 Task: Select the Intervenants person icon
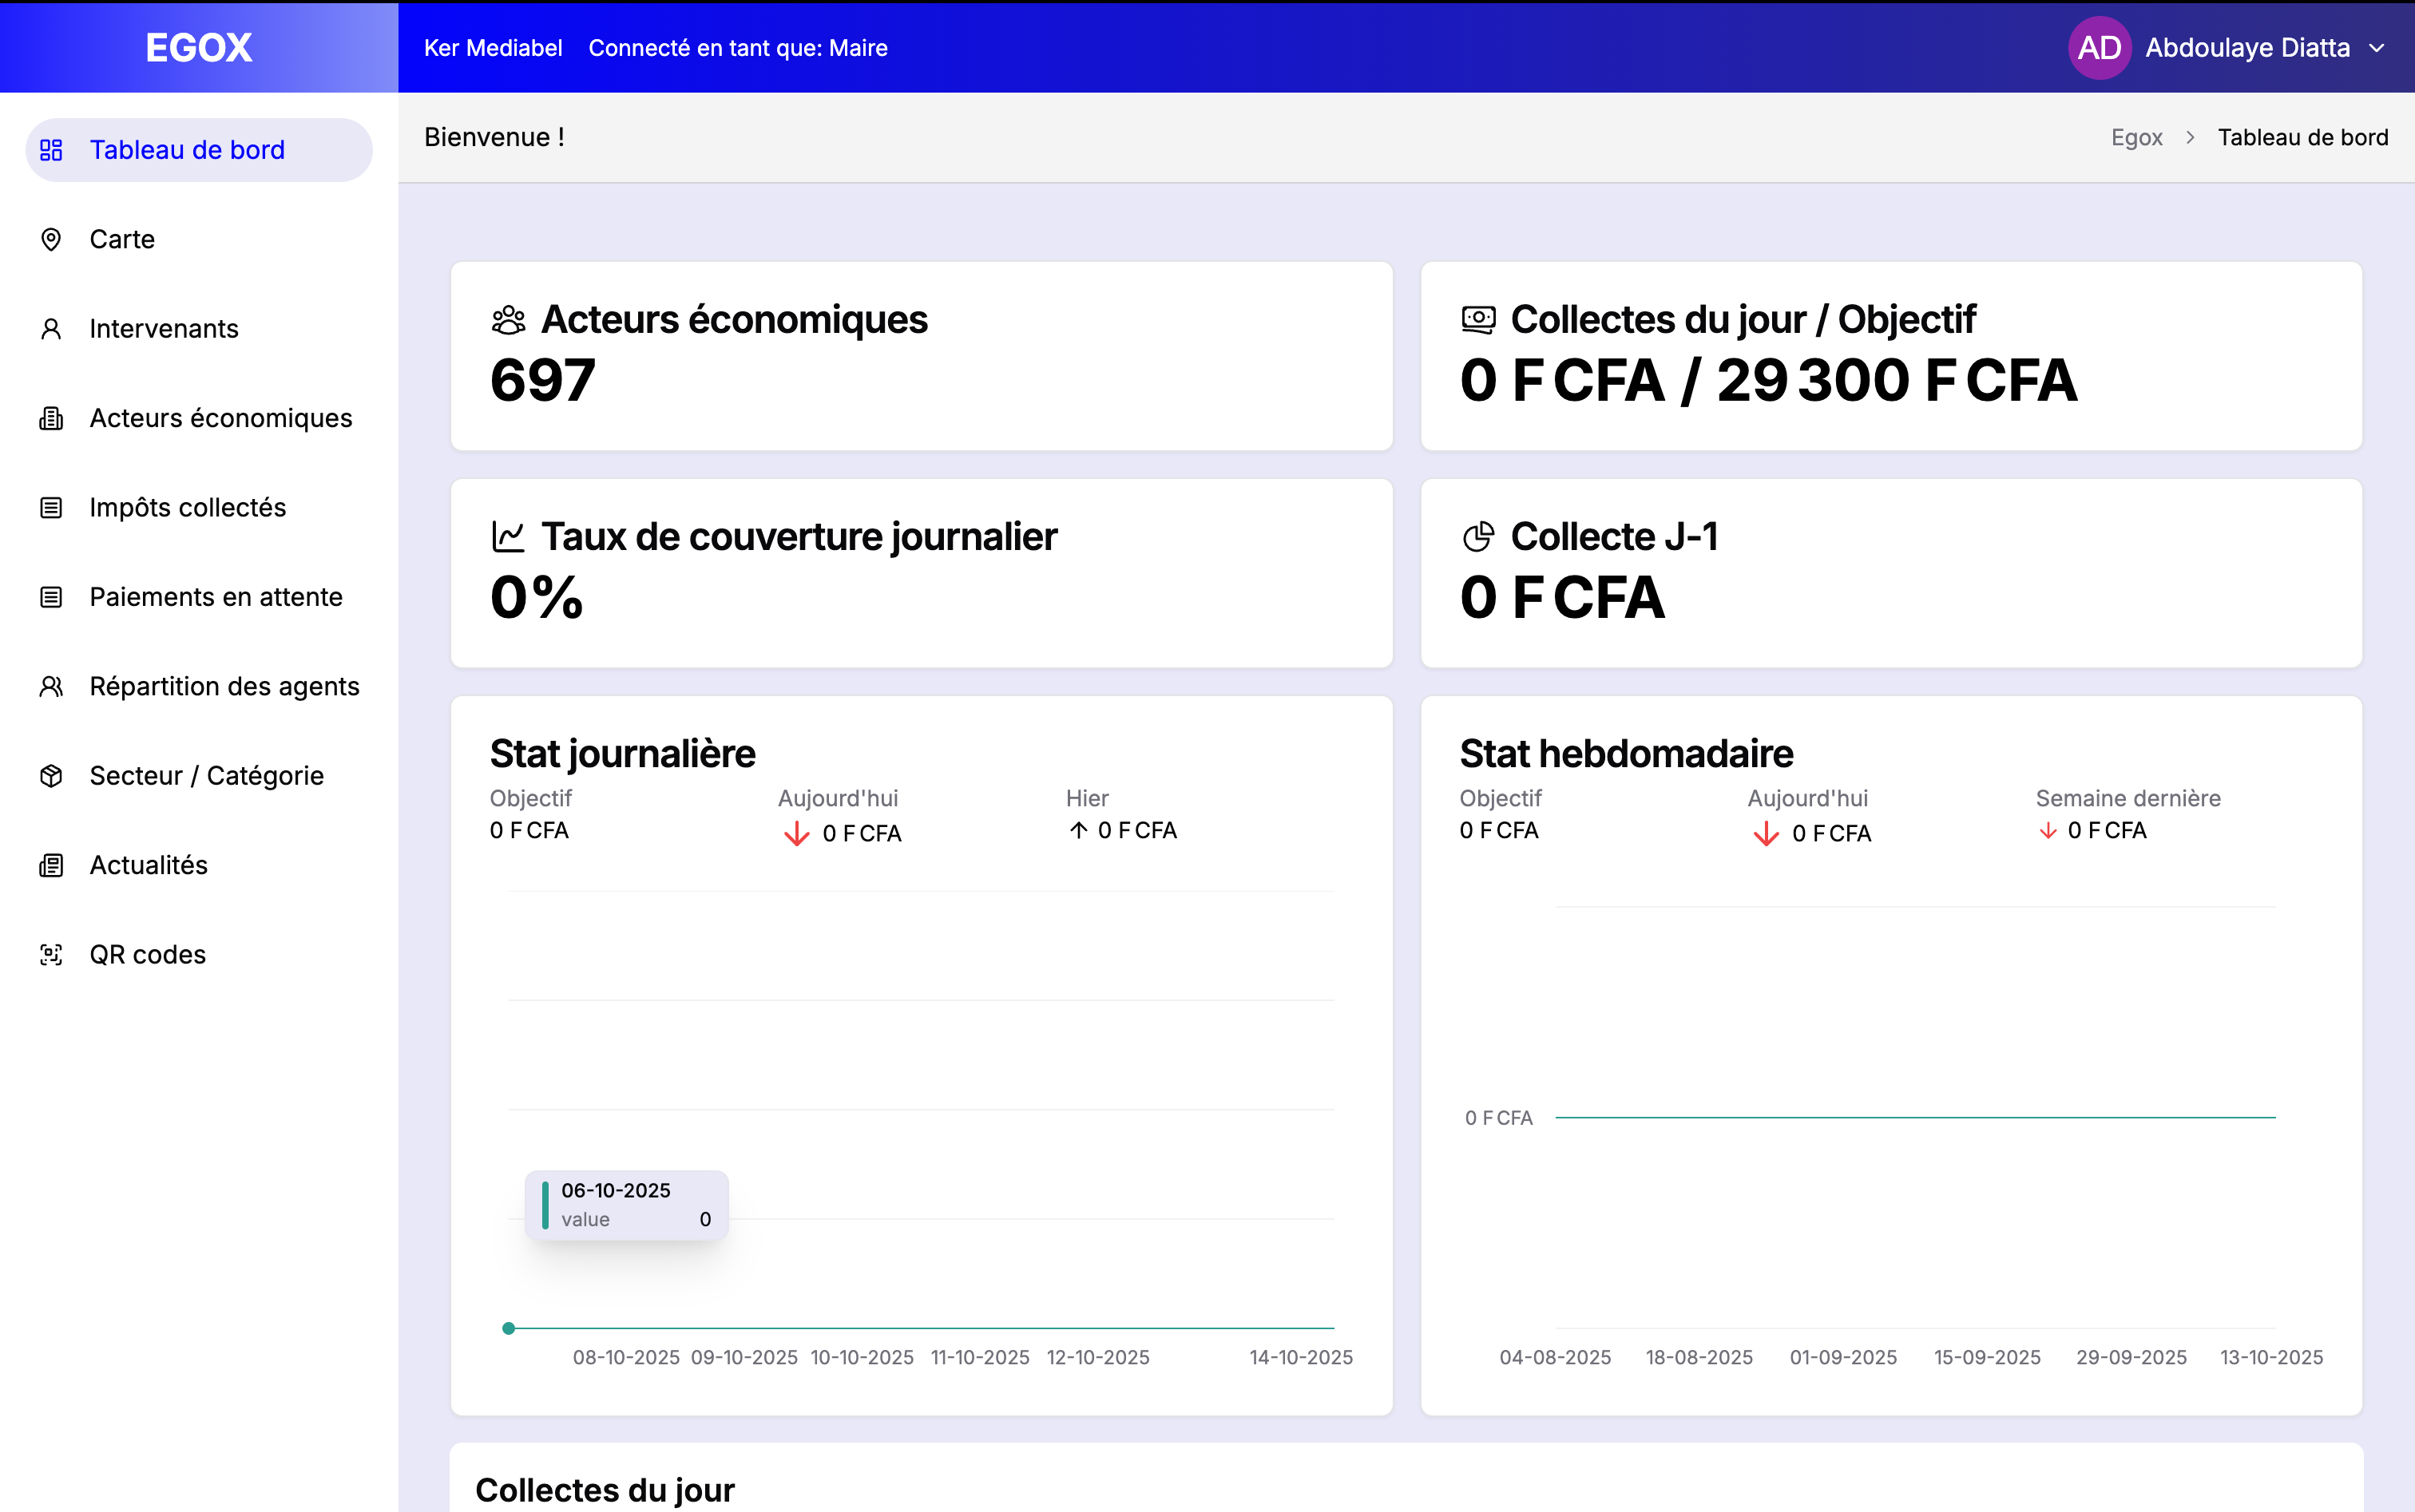(51, 328)
